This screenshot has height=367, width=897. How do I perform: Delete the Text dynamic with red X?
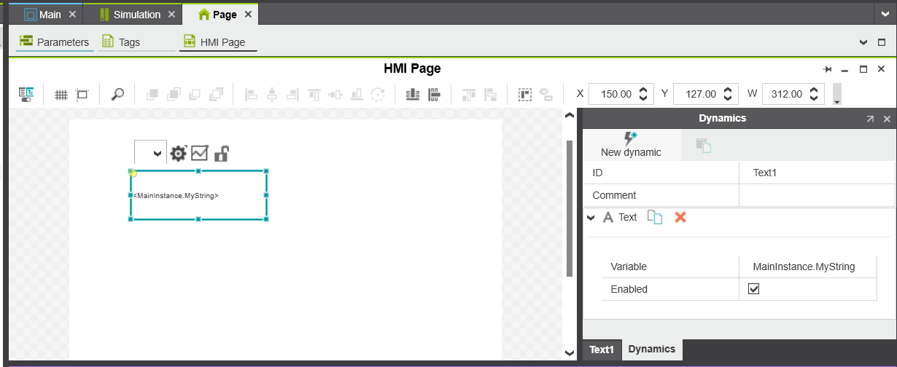[x=680, y=217]
